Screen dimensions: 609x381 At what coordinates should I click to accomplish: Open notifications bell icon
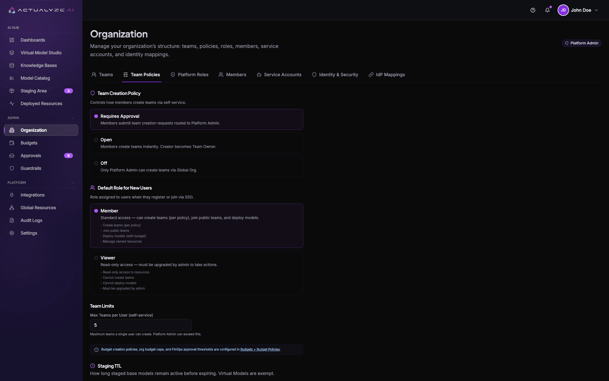coord(547,10)
